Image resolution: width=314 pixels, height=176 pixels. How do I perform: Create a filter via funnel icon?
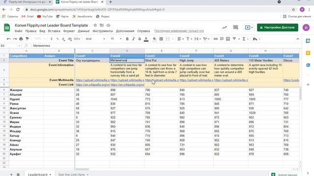235,39
